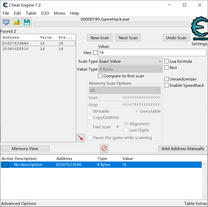Click No description text in address table

(28, 165)
